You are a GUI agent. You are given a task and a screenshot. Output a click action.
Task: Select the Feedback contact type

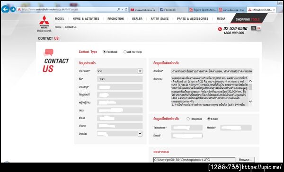pyautogui.click(x=104, y=52)
